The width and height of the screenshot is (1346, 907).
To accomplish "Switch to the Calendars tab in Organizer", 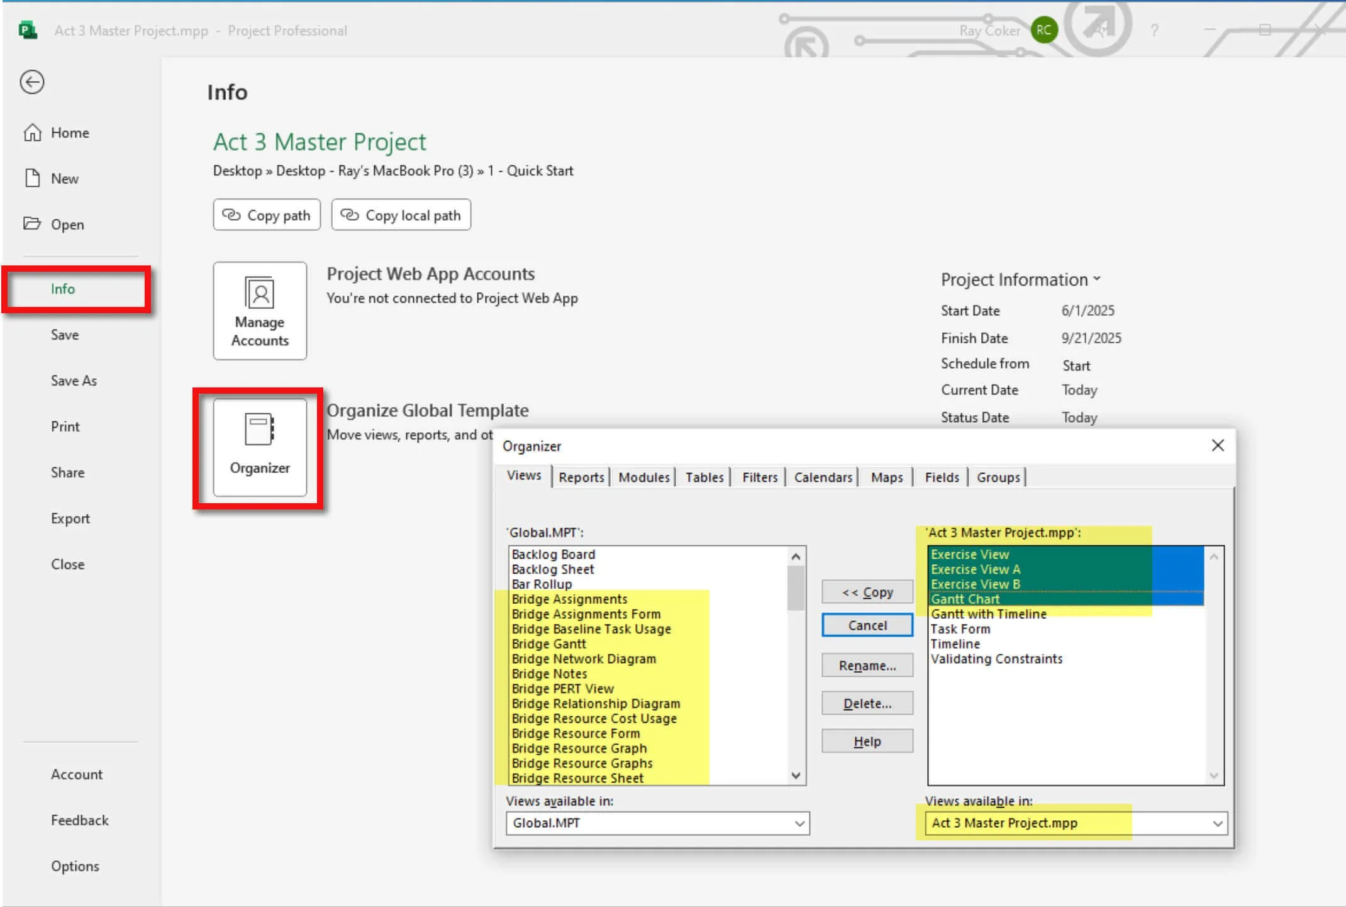I will pos(823,477).
